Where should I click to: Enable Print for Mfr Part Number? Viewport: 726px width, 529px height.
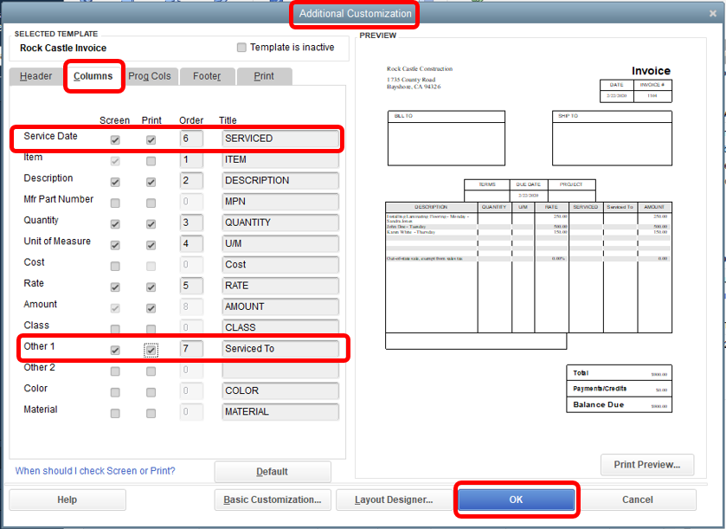pyautogui.click(x=151, y=202)
